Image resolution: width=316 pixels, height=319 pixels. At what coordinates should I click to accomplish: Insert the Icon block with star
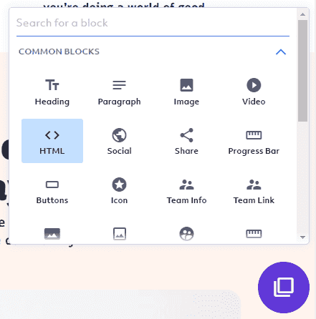click(x=119, y=190)
